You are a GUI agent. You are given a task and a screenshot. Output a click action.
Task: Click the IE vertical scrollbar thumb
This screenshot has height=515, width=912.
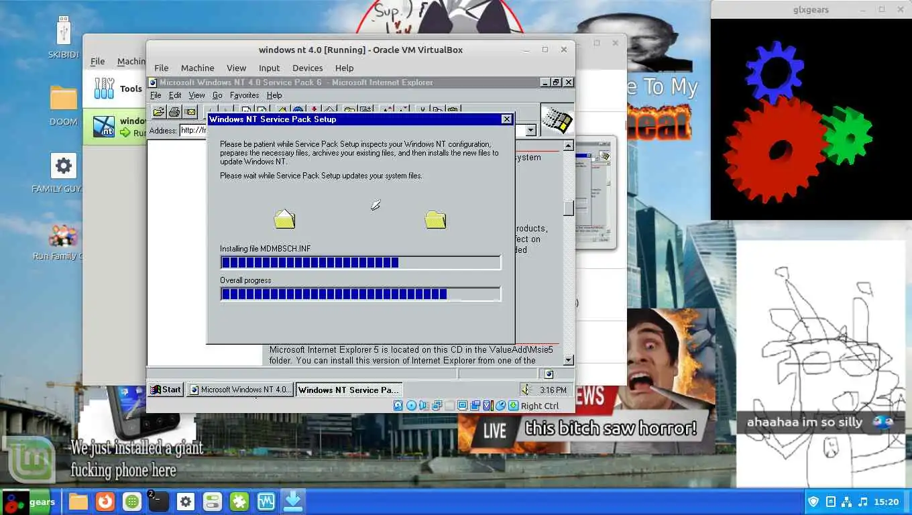(x=569, y=209)
